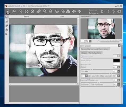Viewport: 126px width, 107px height.
Task: Open preferences with the top-right gear icon
Action: [x=119, y=11]
